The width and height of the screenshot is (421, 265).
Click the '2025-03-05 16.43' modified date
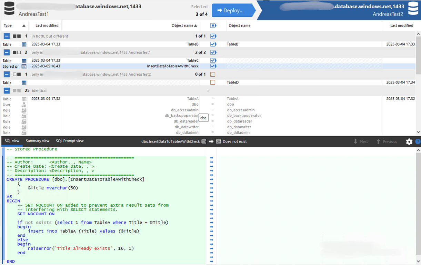point(46,66)
